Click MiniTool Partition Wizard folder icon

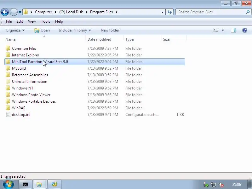[8, 61]
